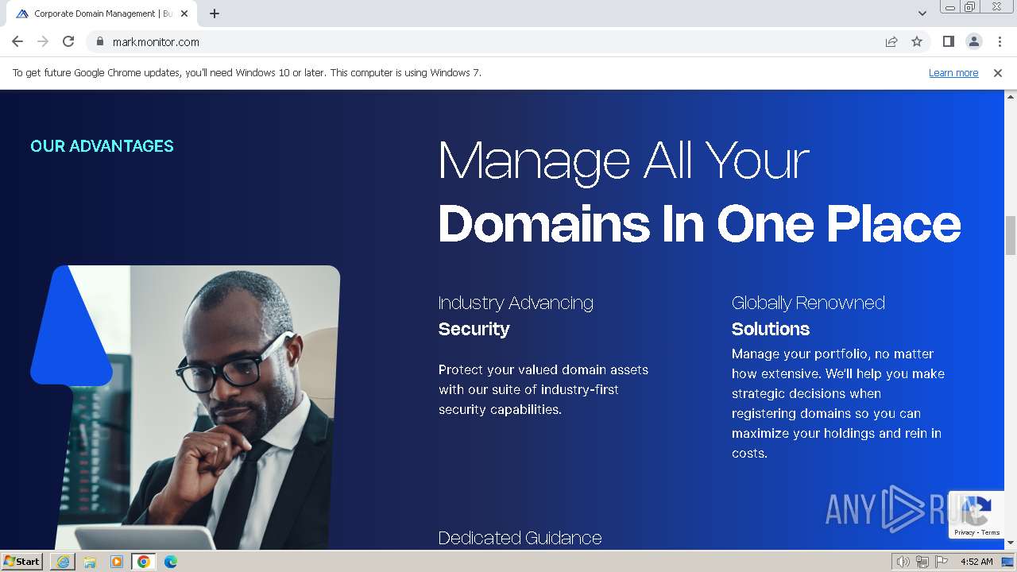Open Chrome three-dot menu
The image size is (1017, 572).
(1000, 41)
